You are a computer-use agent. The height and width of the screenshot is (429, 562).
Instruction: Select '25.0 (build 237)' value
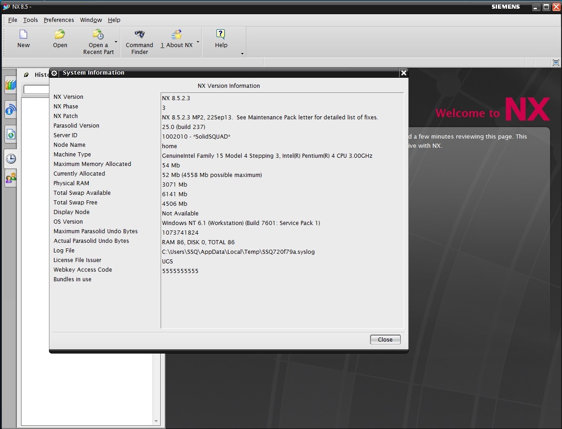184,127
